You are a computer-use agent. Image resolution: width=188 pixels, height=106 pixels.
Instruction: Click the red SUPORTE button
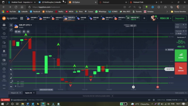pyautogui.click(x=5, y=100)
